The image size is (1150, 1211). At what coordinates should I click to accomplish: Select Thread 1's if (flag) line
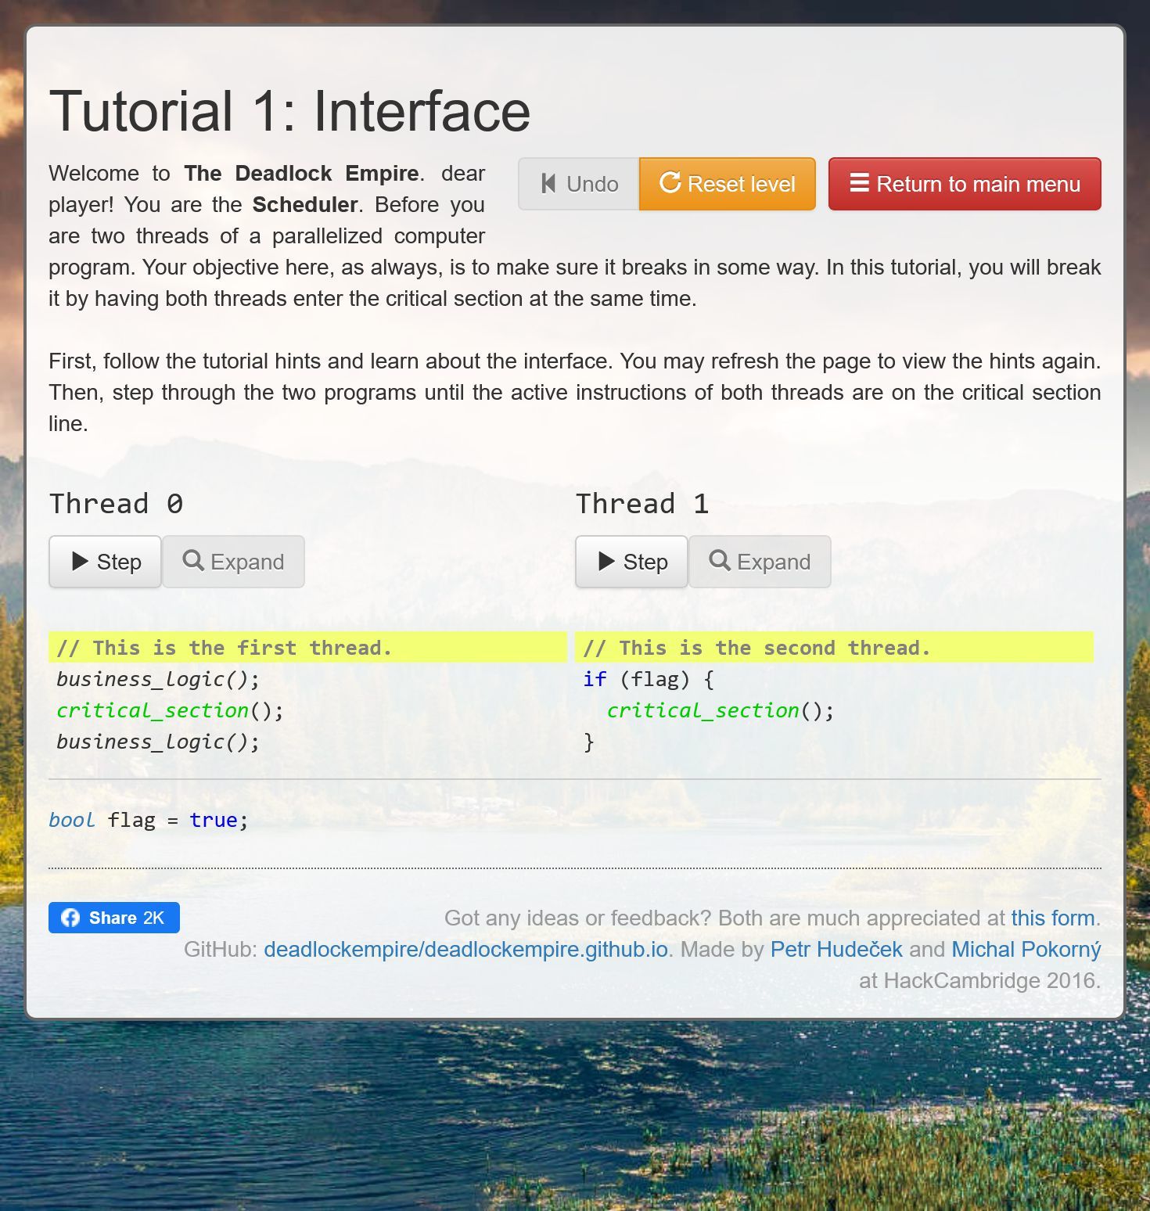[x=834, y=679]
